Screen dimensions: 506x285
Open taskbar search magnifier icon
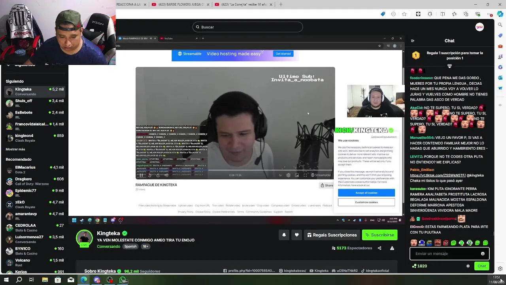[19, 280]
